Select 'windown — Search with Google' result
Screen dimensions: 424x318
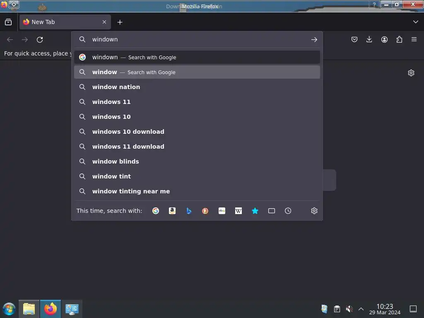197,57
